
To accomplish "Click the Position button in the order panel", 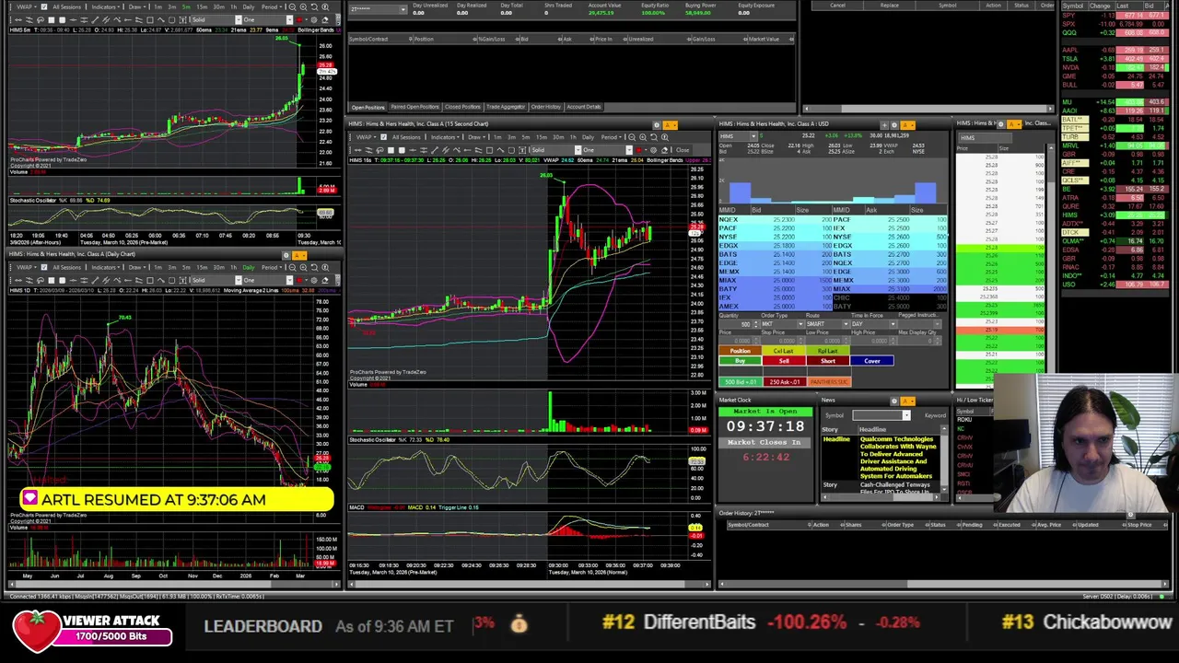I will (x=740, y=351).
